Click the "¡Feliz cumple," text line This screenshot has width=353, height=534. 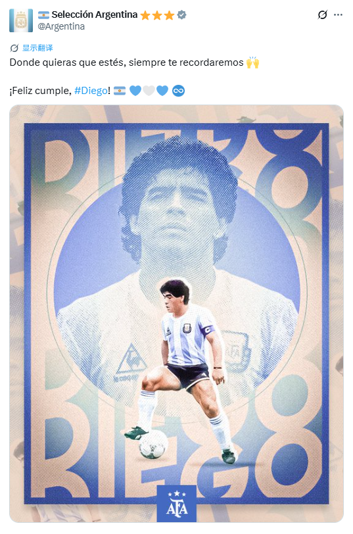coord(40,91)
